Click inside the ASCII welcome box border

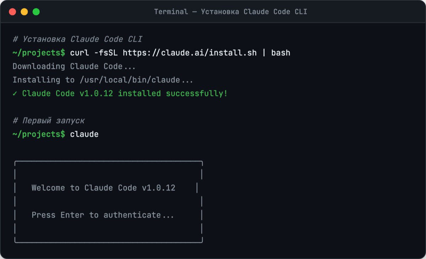tap(108, 202)
